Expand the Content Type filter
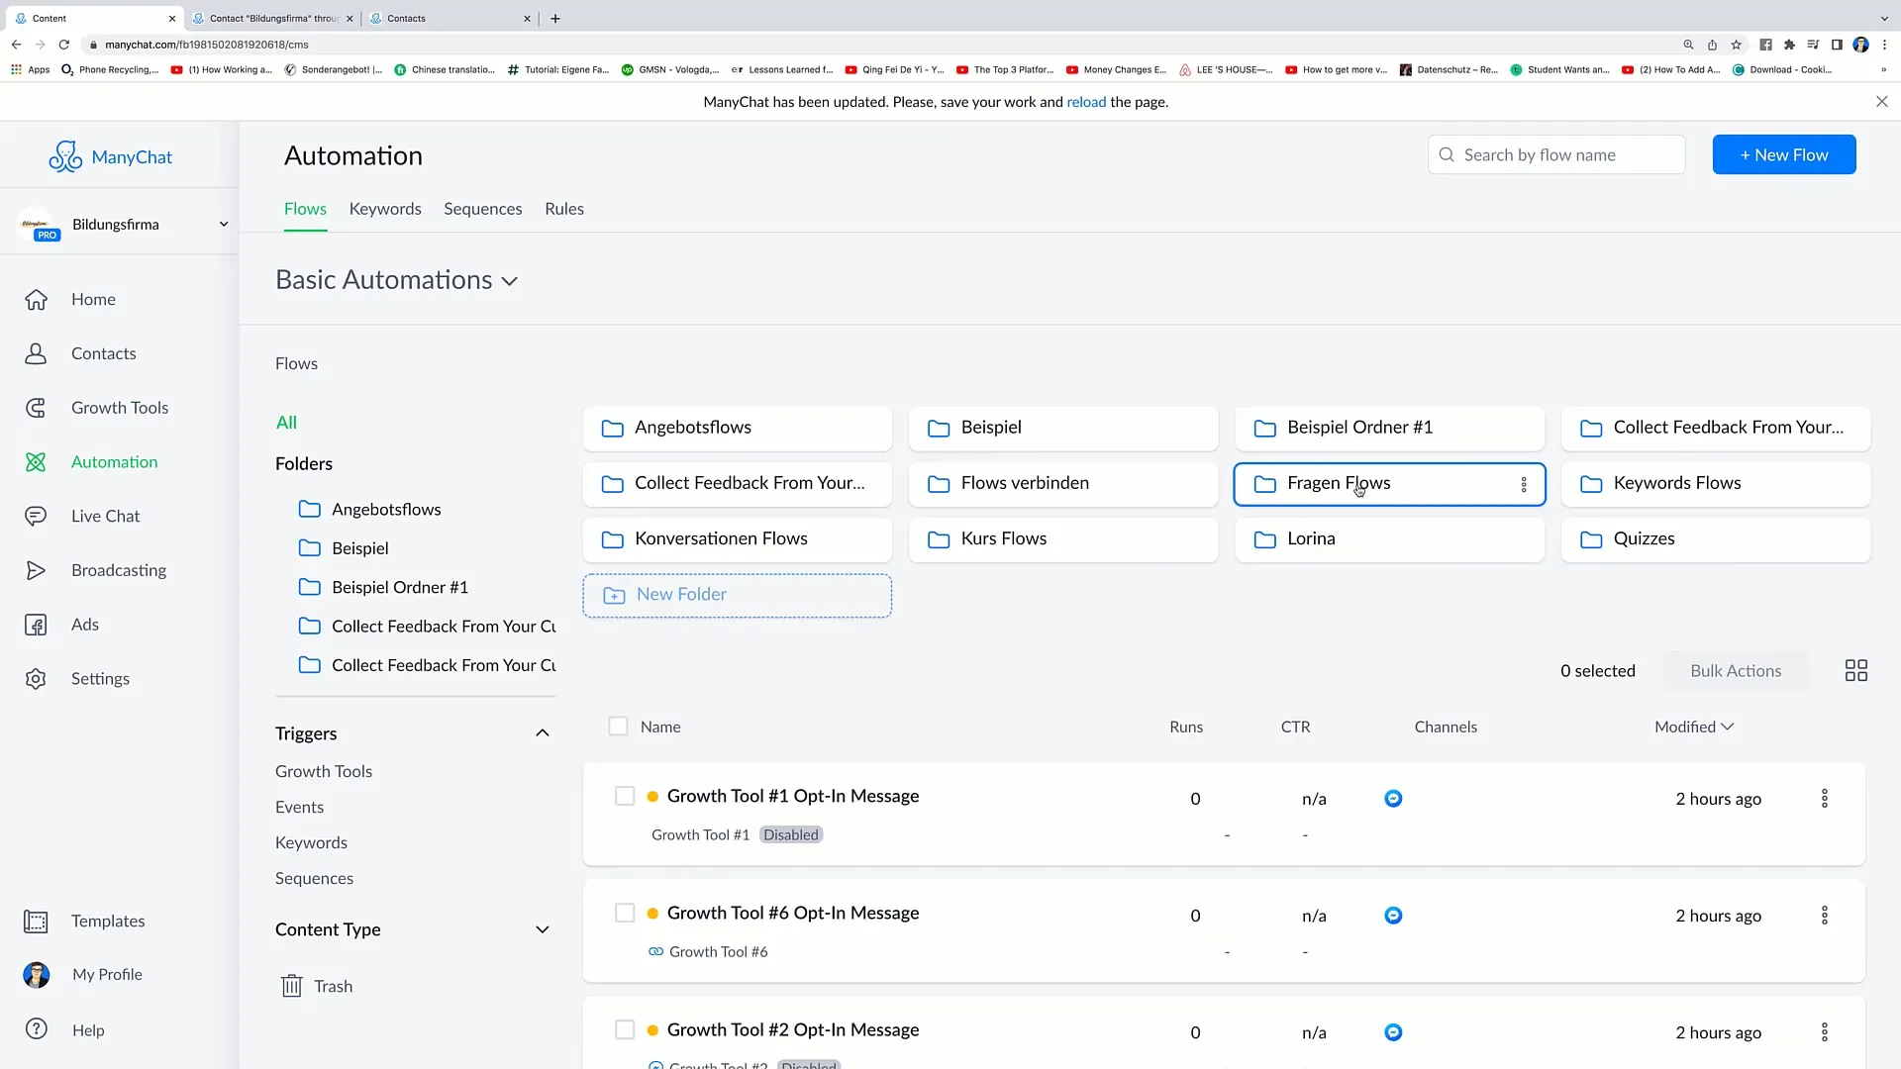This screenshot has width=1901, height=1069. coord(544,929)
